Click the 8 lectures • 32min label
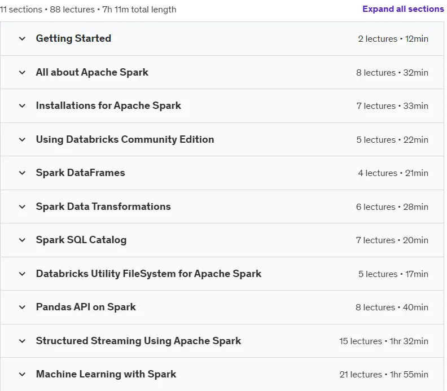The width and height of the screenshot is (447, 391). tap(392, 73)
